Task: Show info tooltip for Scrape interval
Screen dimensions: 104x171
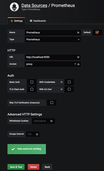Action: [x=37, y=134]
